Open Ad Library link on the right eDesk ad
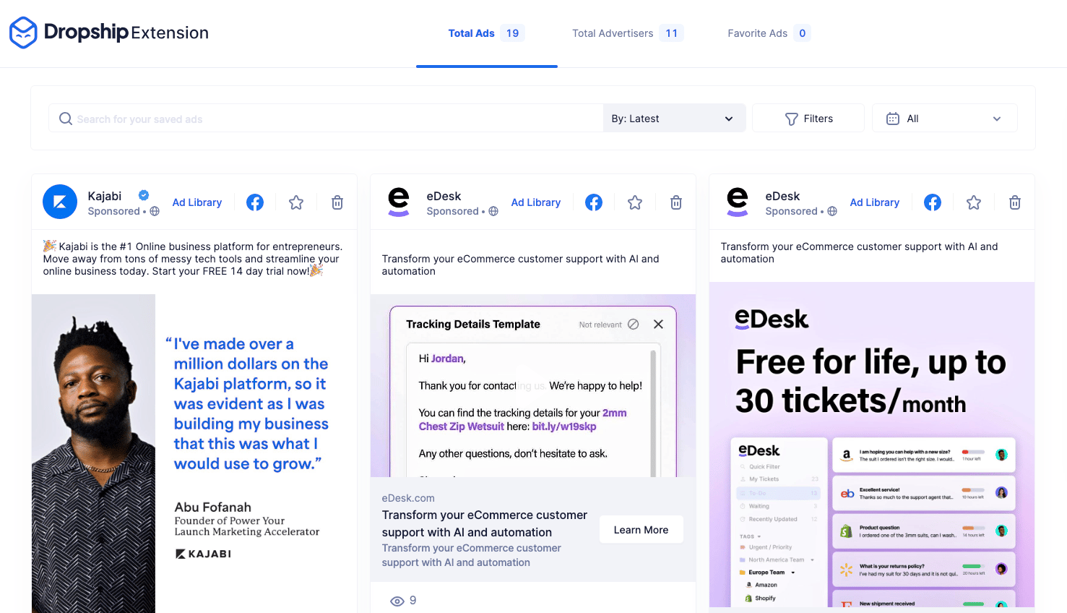Viewport: 1067px width, 613px height. coord(875,202)
